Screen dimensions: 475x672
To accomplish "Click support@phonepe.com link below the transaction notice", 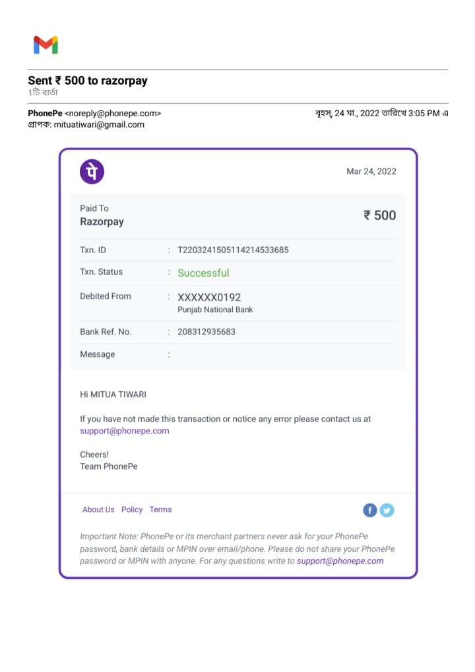I will (125, 431).
